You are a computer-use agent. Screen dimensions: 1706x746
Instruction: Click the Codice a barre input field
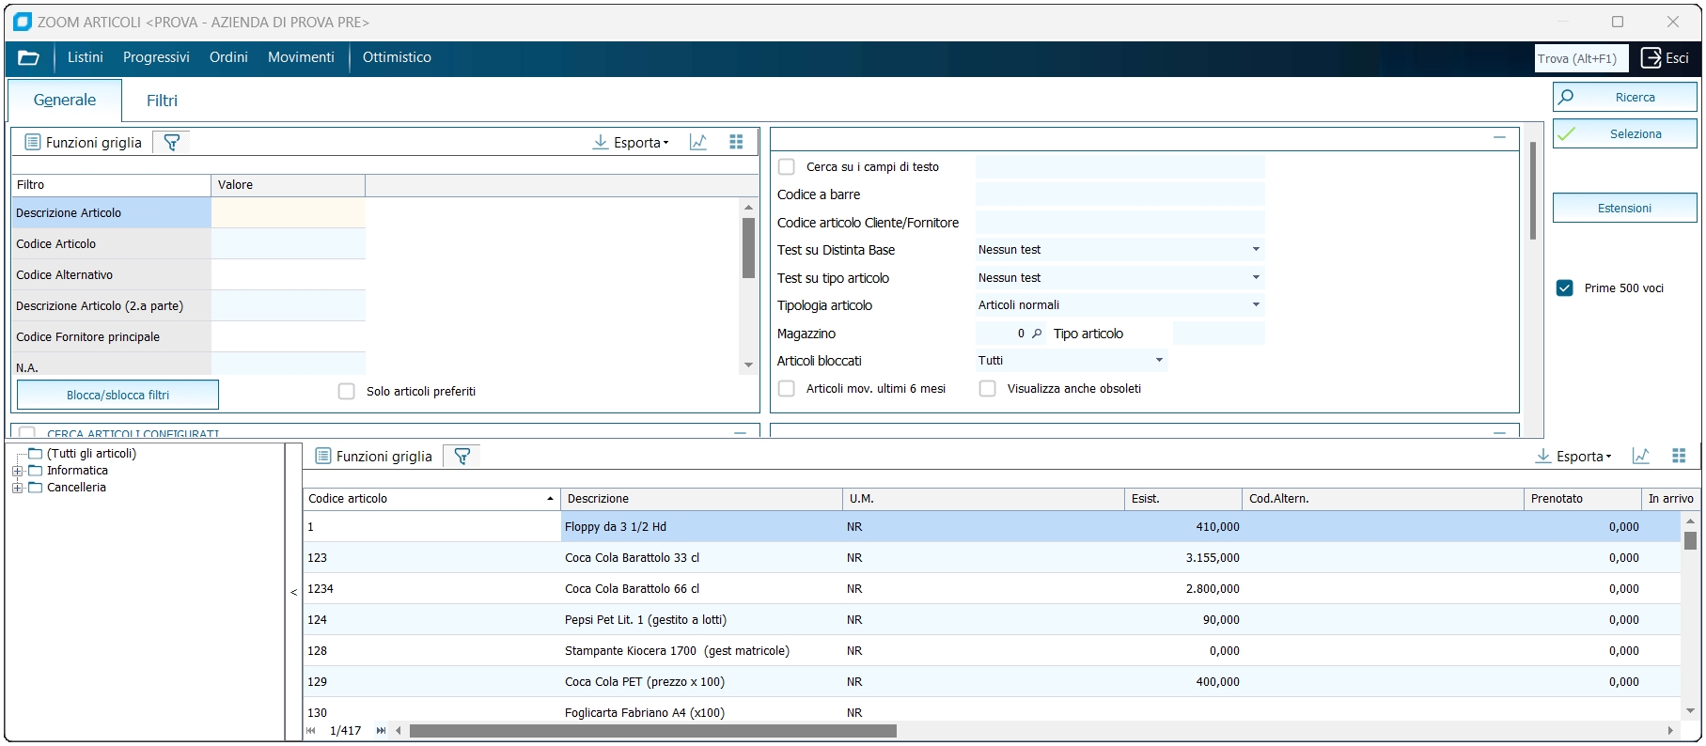(1119, 195)
